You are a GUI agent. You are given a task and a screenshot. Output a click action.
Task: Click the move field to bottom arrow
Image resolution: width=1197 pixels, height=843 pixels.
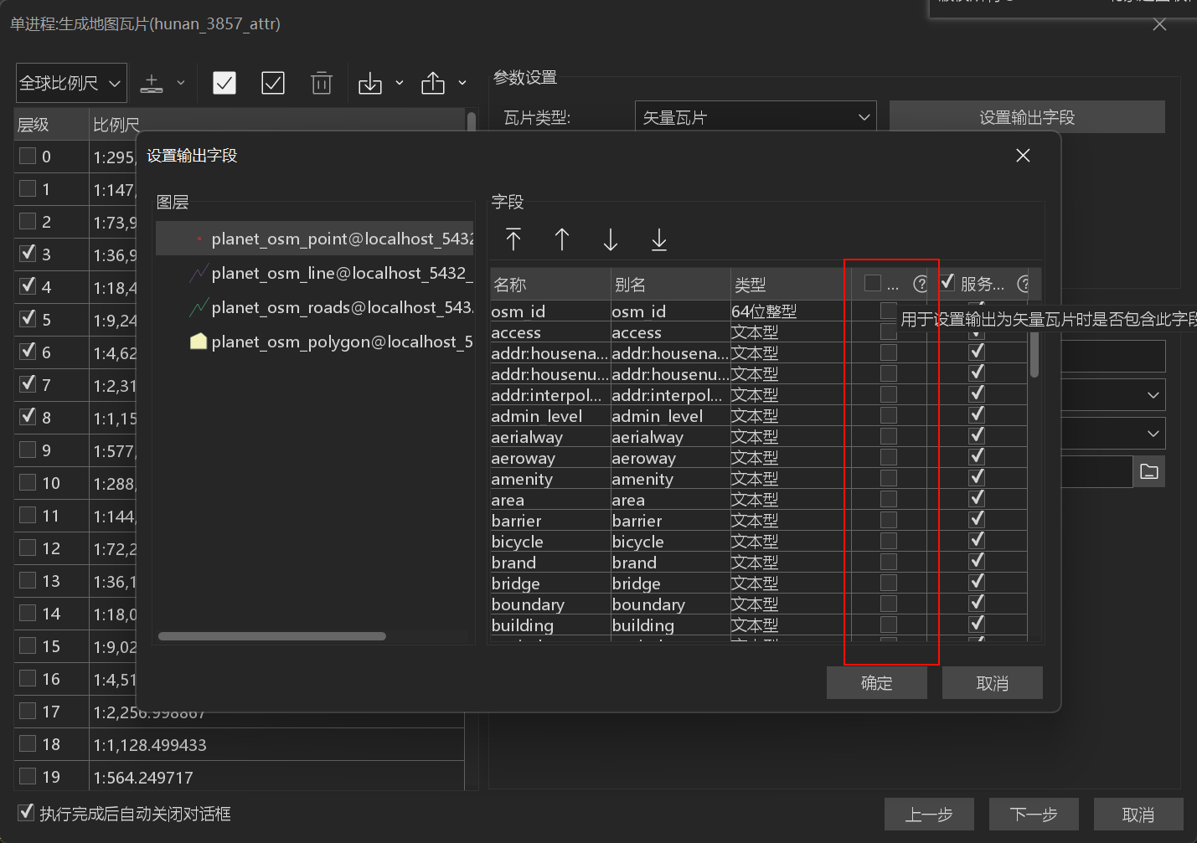tap(659, 240)
